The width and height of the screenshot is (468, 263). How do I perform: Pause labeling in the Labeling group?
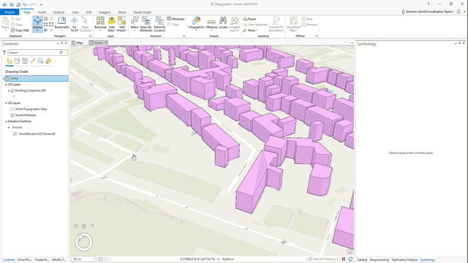(x=249, y=19)
